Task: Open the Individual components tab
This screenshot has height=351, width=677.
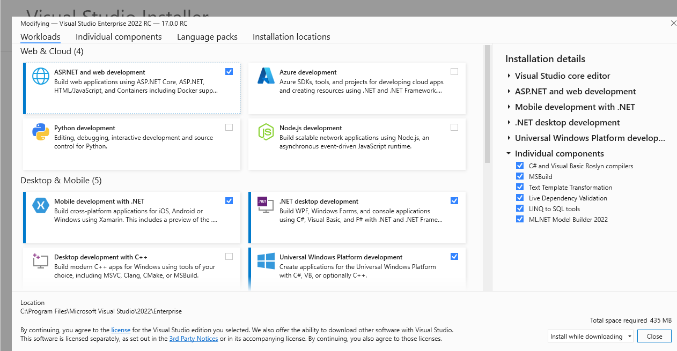Action: click(x=119, y=36)
